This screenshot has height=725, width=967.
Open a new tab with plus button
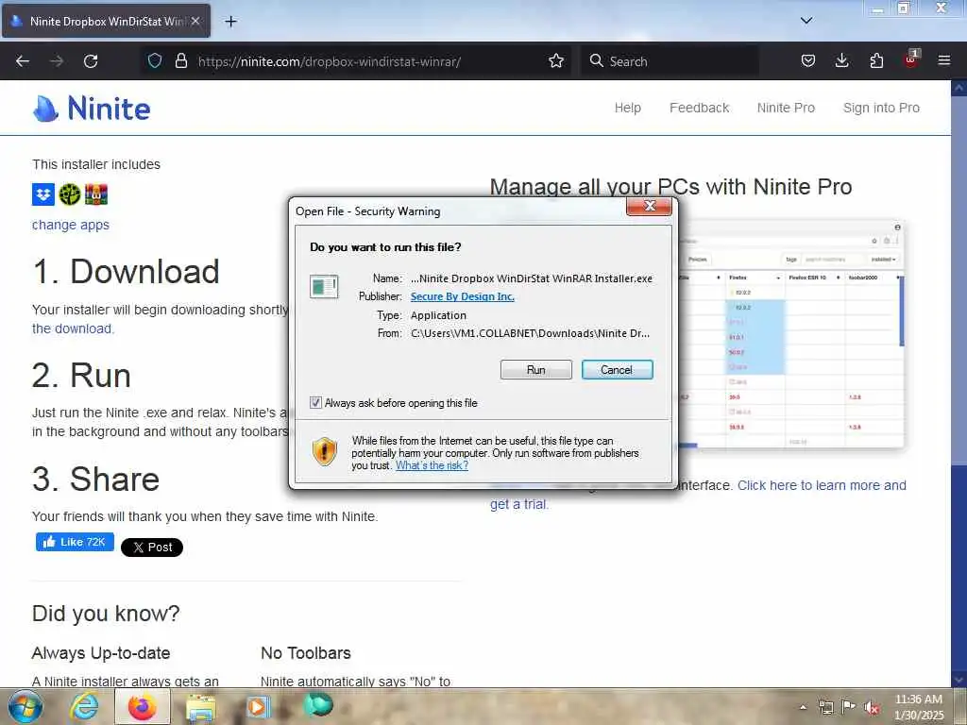click(x=230, y=22)
